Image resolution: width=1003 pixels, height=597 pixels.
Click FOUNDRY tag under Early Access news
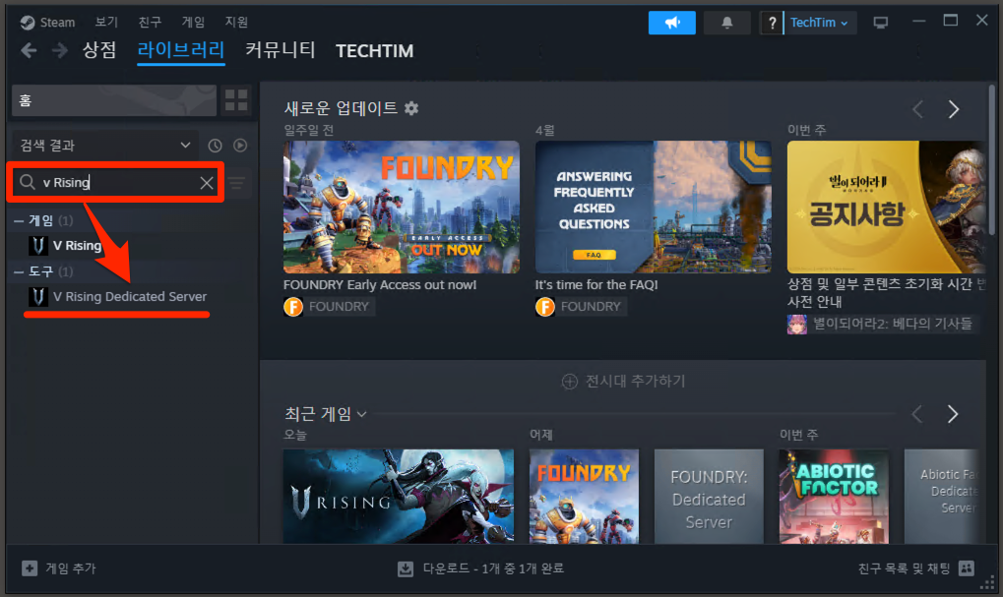click(x=330, y=307)
